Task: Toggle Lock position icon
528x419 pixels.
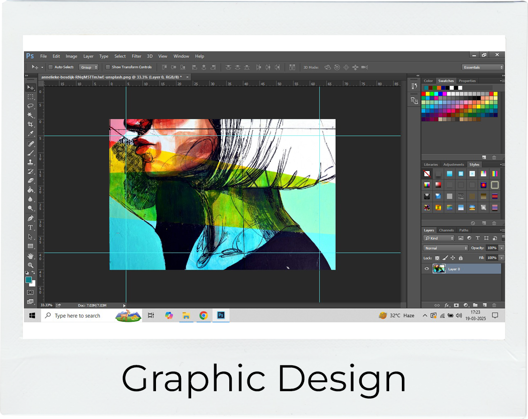Action: click(453, 258)
